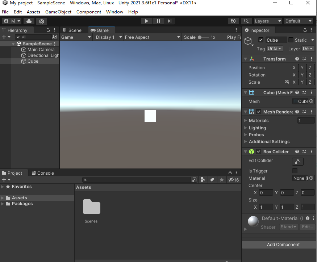
Task: Open the Transform presets icon
Action: (x=304, y=59)
